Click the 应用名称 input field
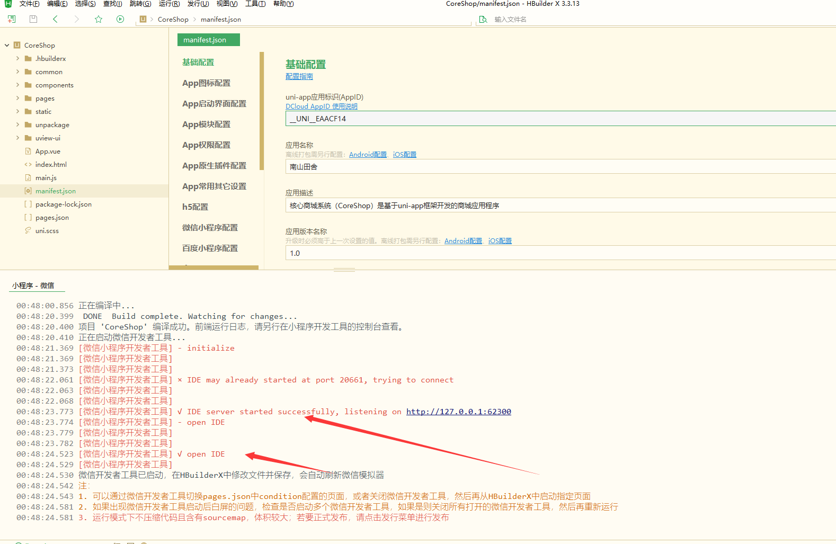The image size is (836, 544). 561,167
